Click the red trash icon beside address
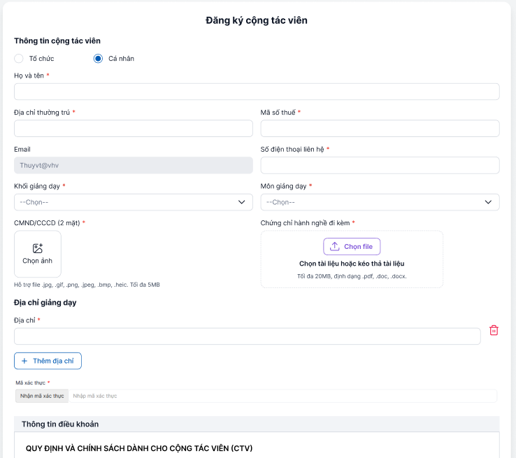Viewport: 516px width, 458px height. pos(494,330)
